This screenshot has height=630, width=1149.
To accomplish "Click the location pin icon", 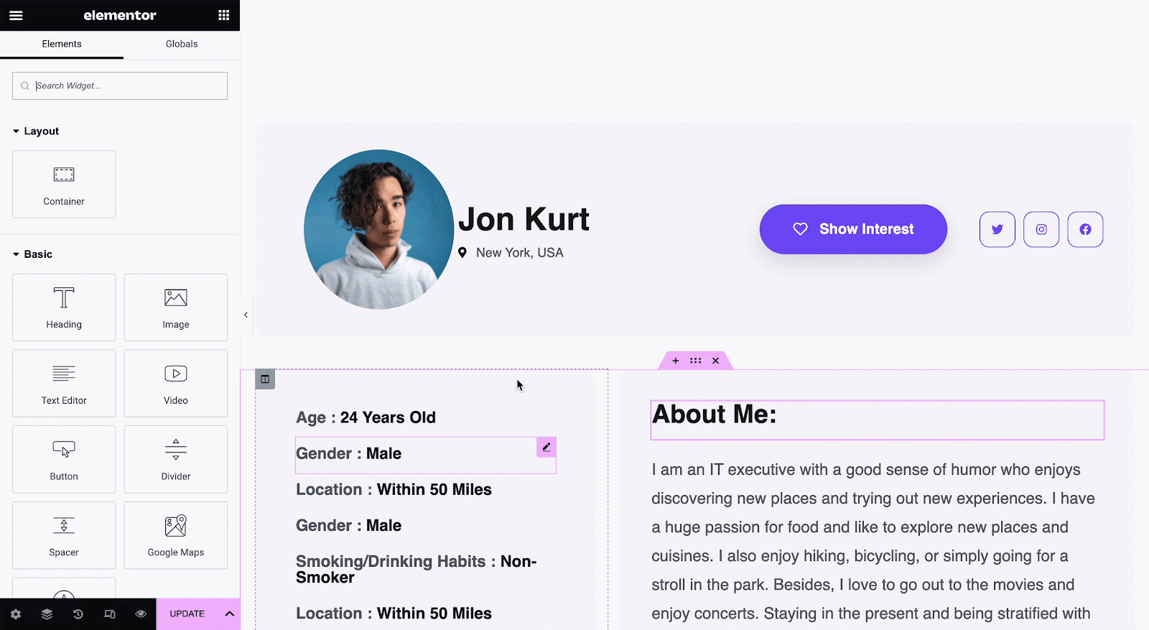I will 462,253.
